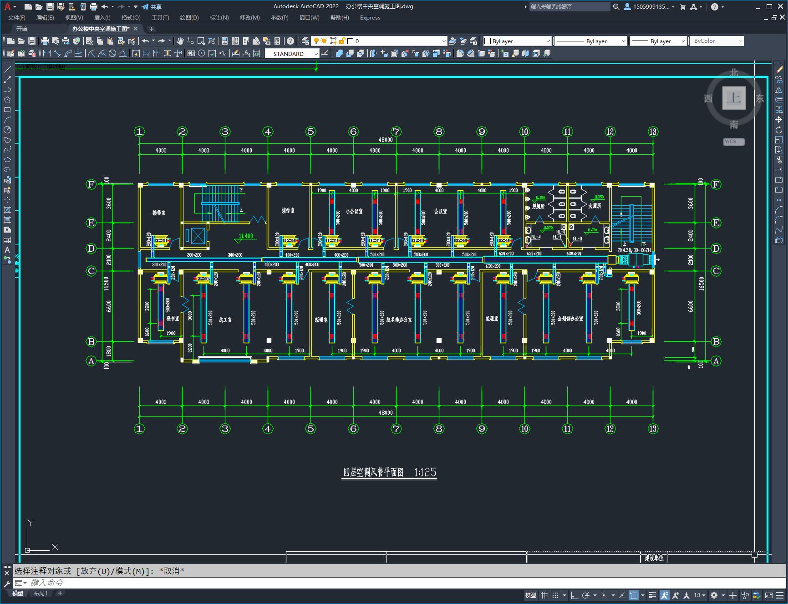This screenshot has height=604, width=788.
Task: Toggle Object Snap in status bar
Action: pos(633,595)
